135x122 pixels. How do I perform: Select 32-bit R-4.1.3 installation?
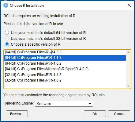(65, 75)
